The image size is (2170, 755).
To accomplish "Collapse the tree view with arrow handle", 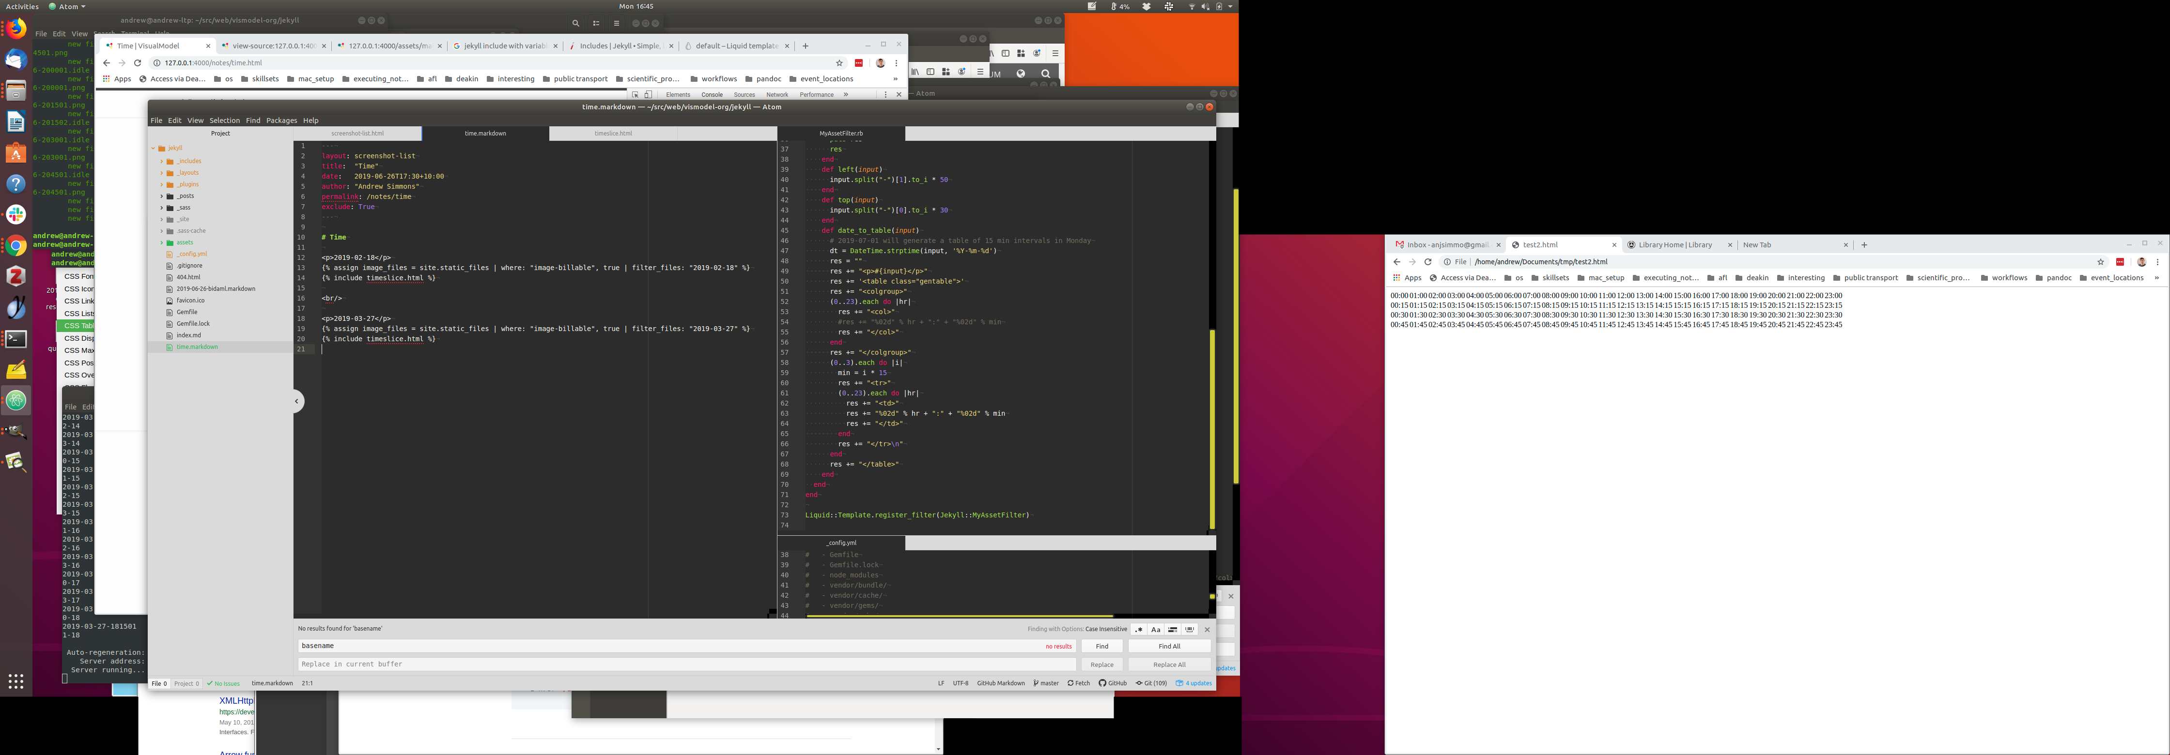I will click(x=297, y=401).
